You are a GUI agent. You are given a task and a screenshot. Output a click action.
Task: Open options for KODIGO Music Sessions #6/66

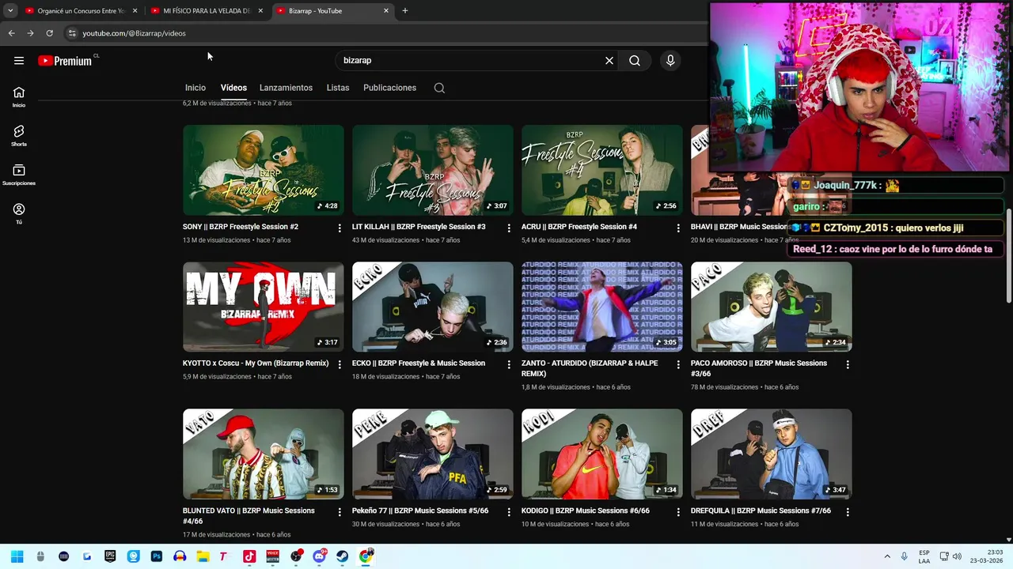click(x=678, y=512)
